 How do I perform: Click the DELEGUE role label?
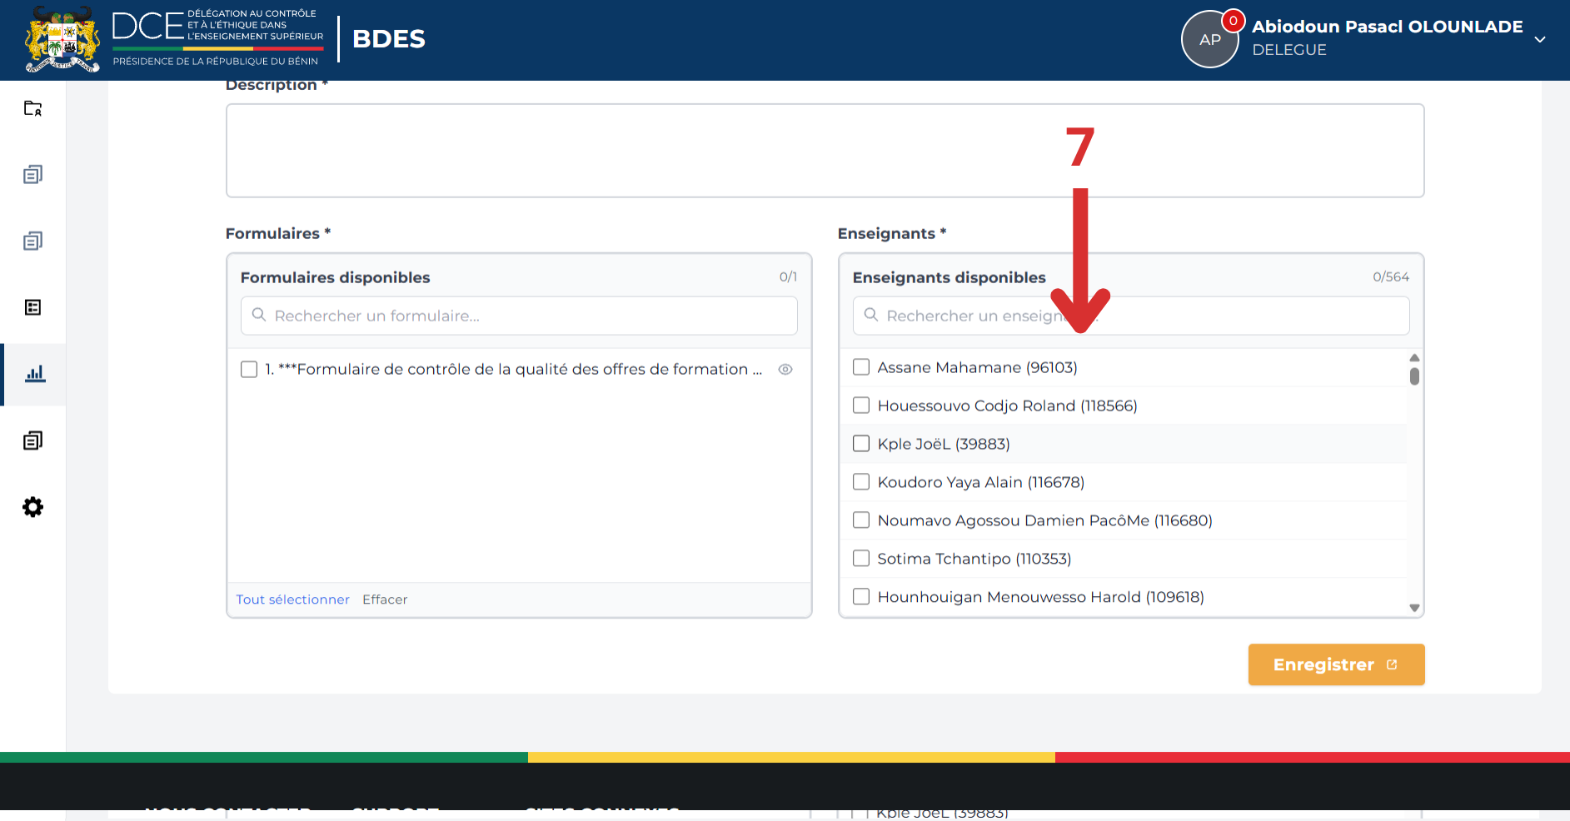[x=1289, y=50]
